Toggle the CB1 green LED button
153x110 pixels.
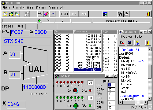76,106
